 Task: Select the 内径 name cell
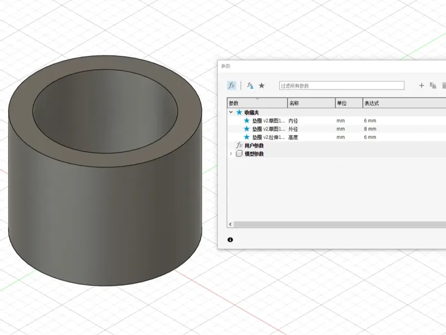pos(293,121)
